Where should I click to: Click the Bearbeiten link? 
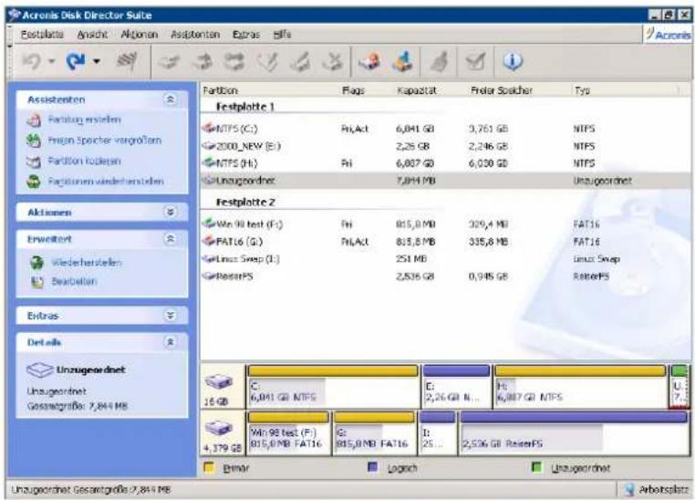tap(74, 282)
